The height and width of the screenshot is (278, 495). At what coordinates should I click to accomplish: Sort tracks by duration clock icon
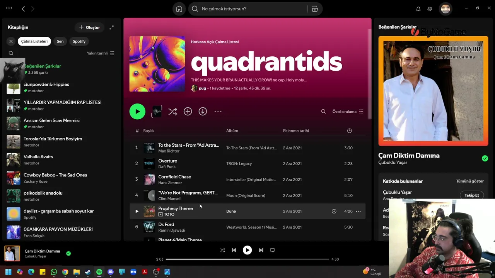349,131
